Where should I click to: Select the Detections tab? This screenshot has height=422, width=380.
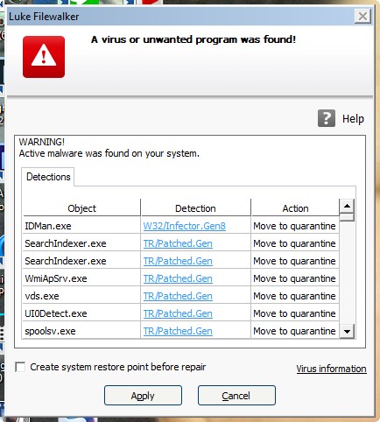48,177
